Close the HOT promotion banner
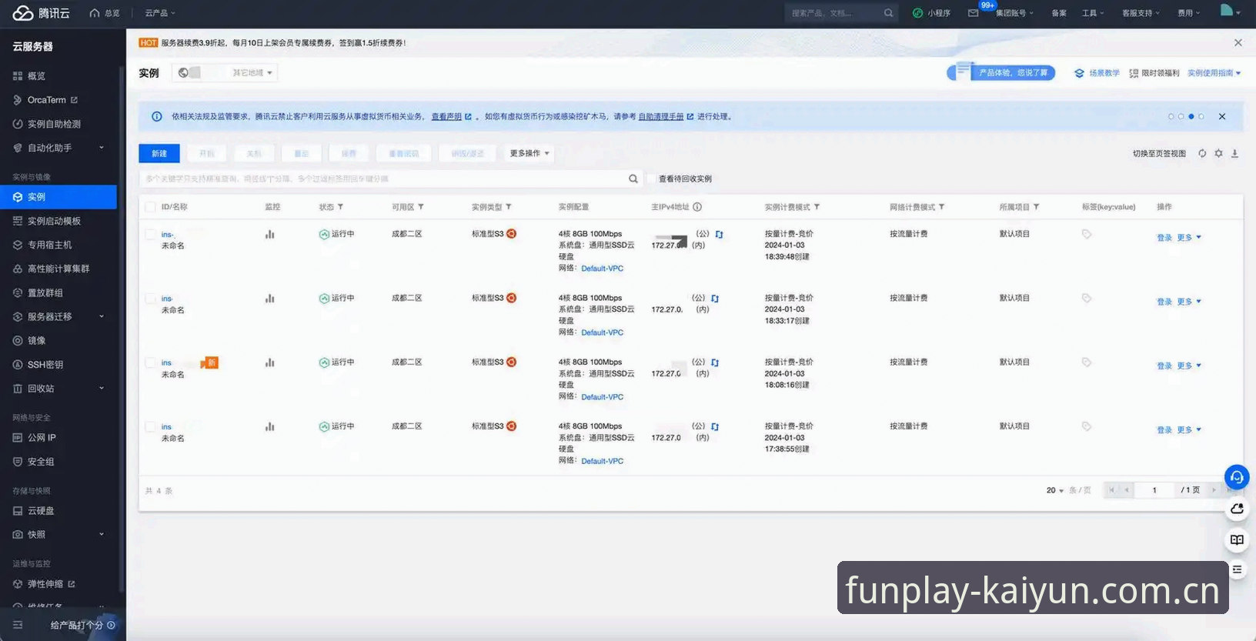 [x=1238, y=43]
